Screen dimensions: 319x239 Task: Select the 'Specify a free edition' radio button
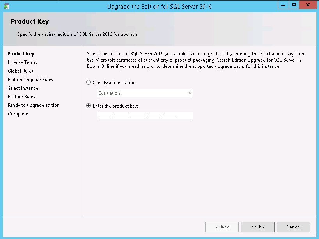point(89,82)
